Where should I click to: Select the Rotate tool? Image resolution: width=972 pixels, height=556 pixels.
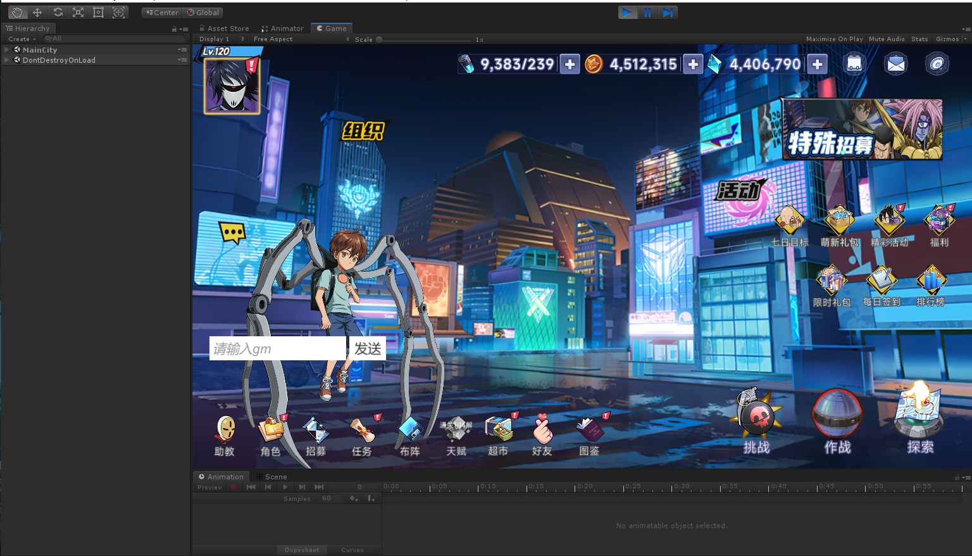click(58, 12)
